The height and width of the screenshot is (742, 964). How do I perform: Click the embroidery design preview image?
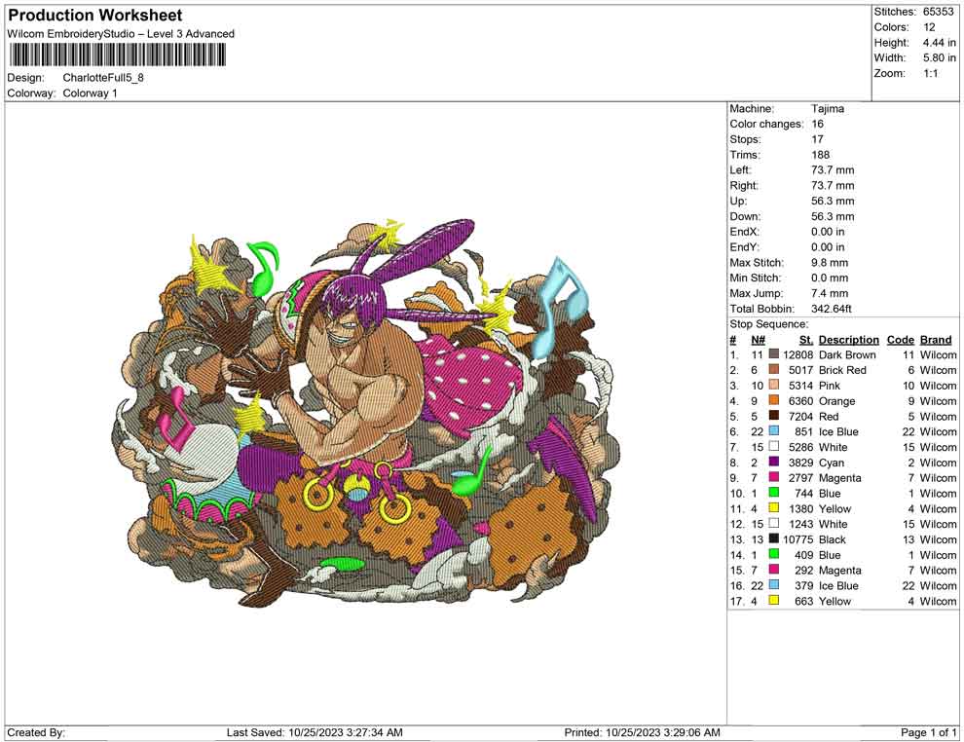click(364, 412)
